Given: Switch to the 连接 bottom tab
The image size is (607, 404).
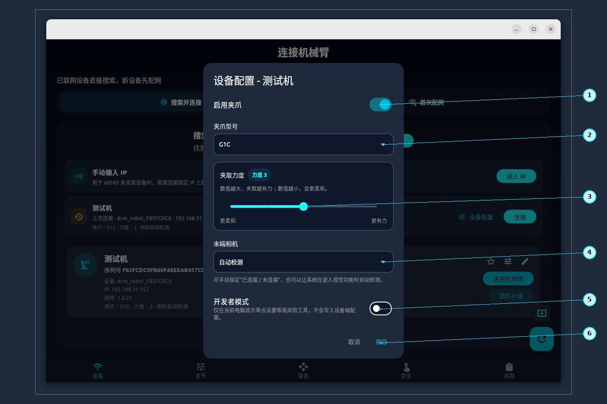Looking at the screenshot, I should tap(98, 371).
